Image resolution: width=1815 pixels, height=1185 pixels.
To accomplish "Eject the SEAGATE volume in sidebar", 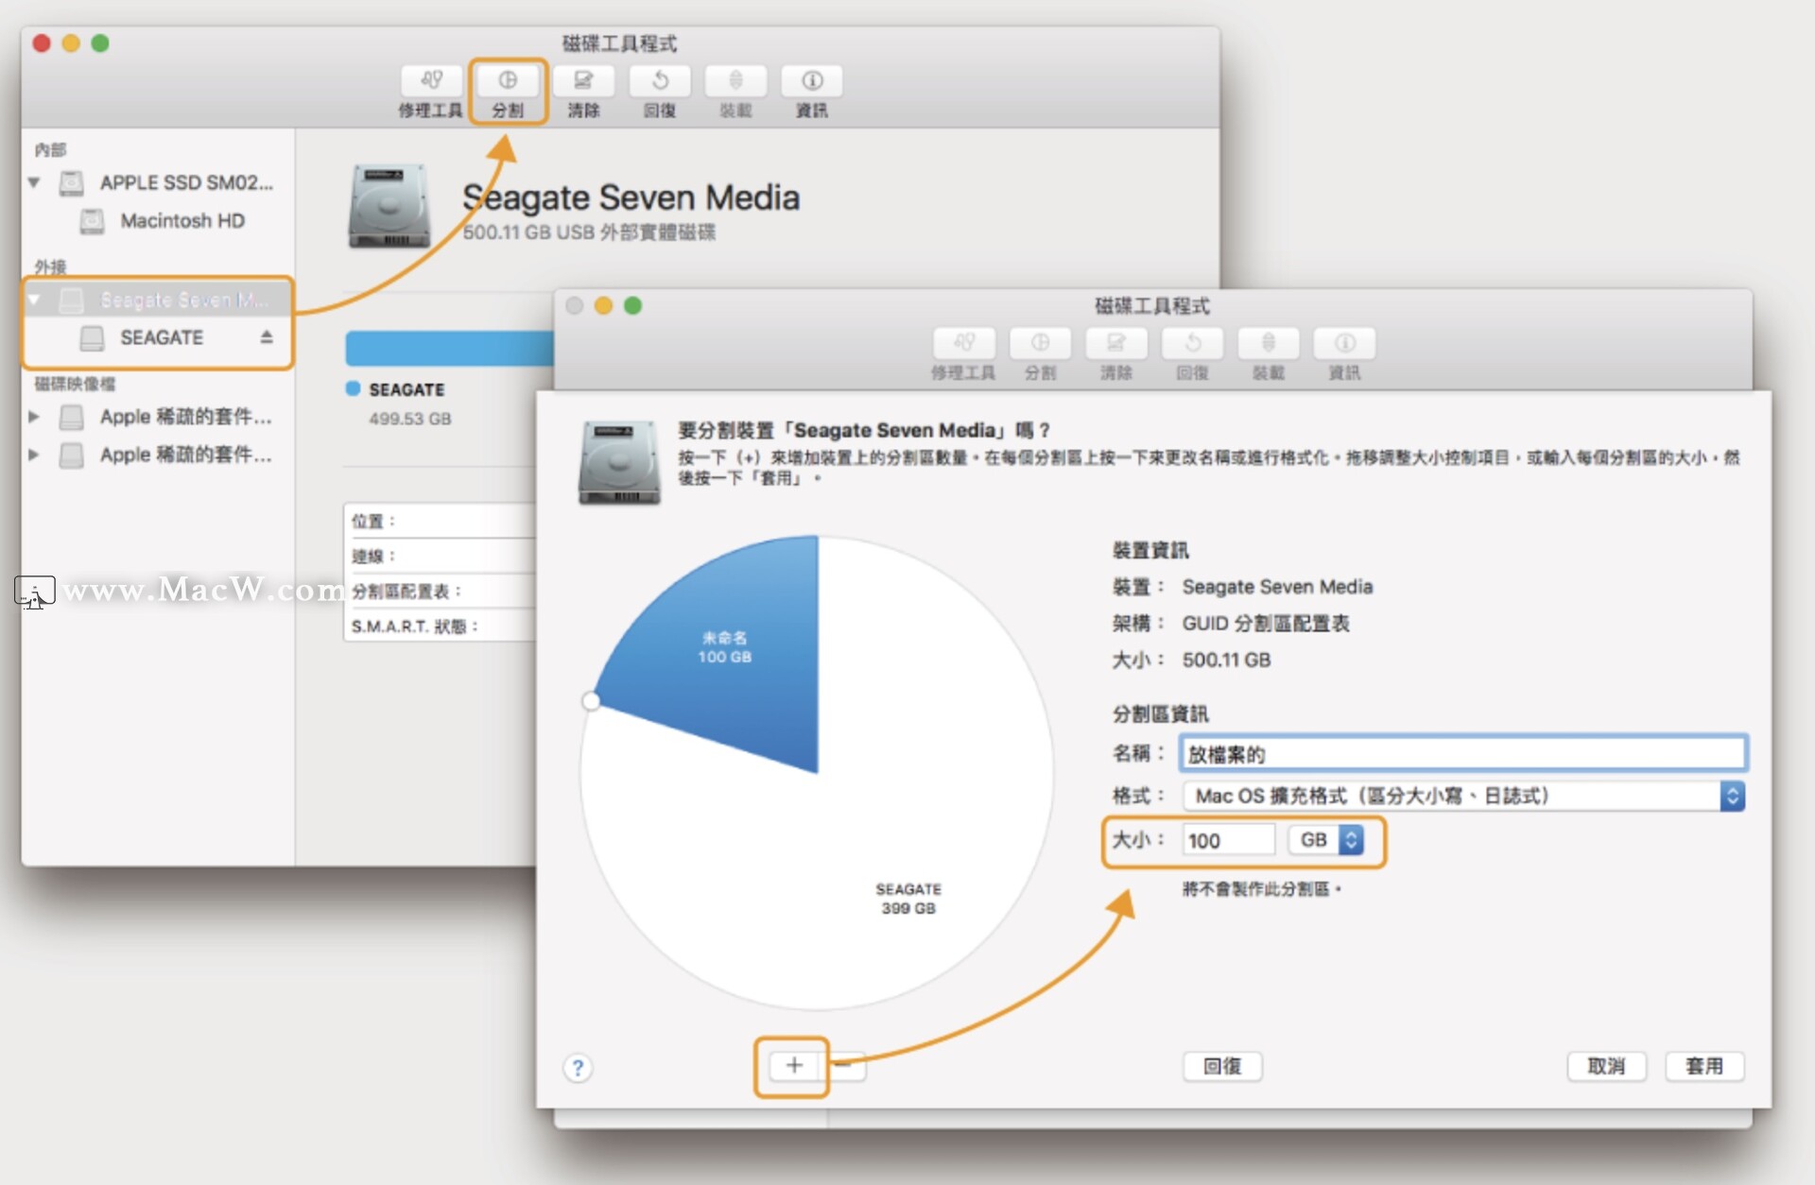I will point(267,337).
